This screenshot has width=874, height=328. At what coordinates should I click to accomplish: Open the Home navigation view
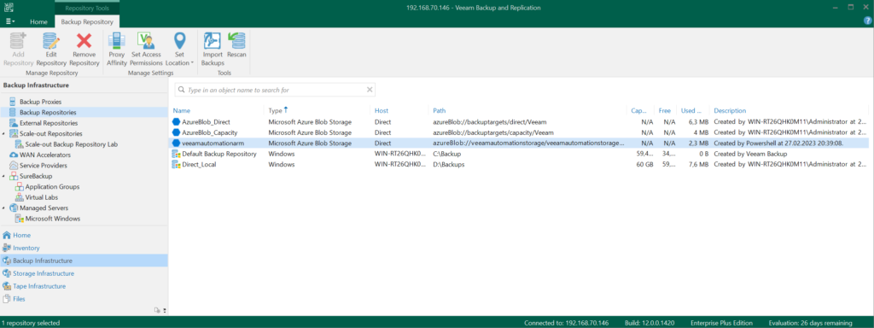21,236
